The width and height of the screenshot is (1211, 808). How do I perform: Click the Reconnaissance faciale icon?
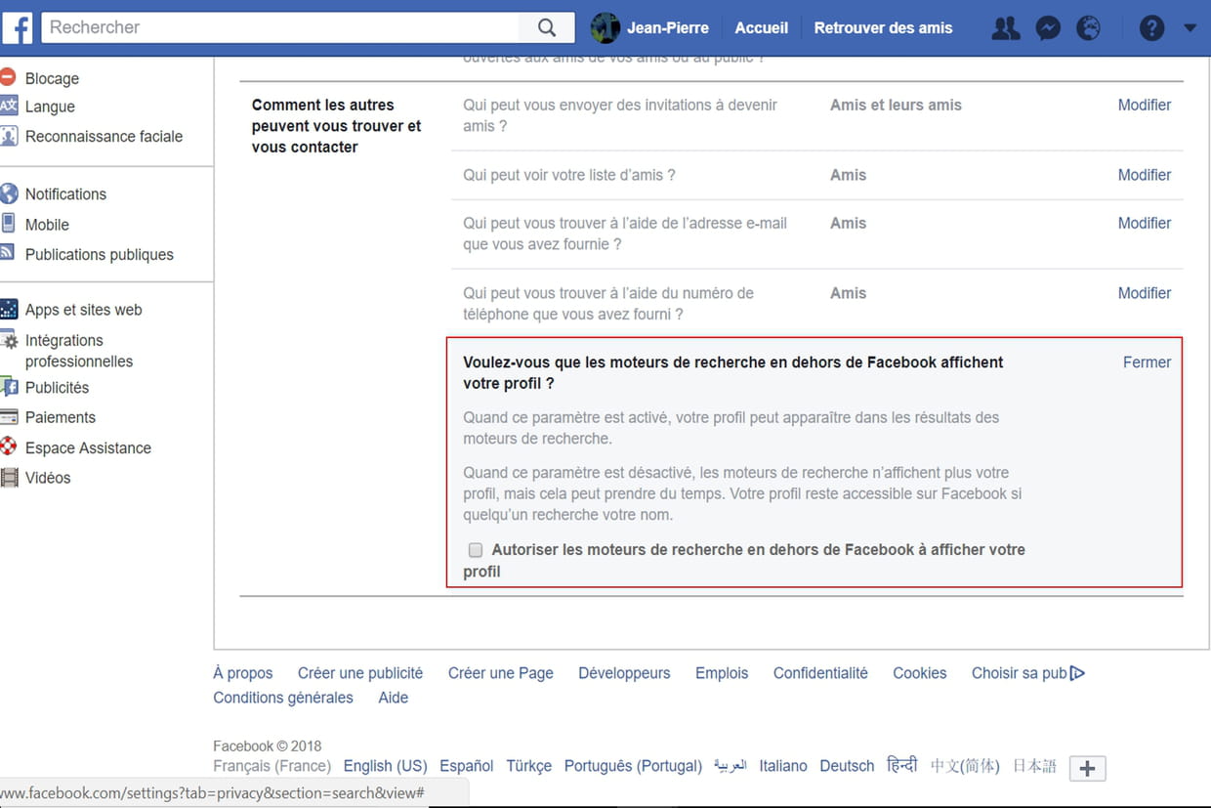coord(9,136)
